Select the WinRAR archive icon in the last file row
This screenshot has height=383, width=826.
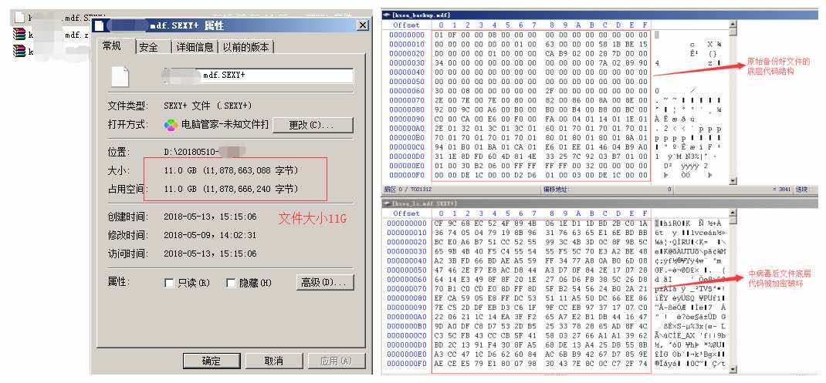[19, 51]
